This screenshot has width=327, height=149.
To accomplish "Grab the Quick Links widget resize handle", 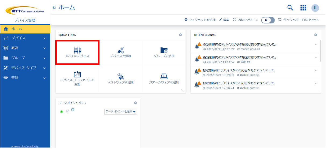I will coord(182,91).
